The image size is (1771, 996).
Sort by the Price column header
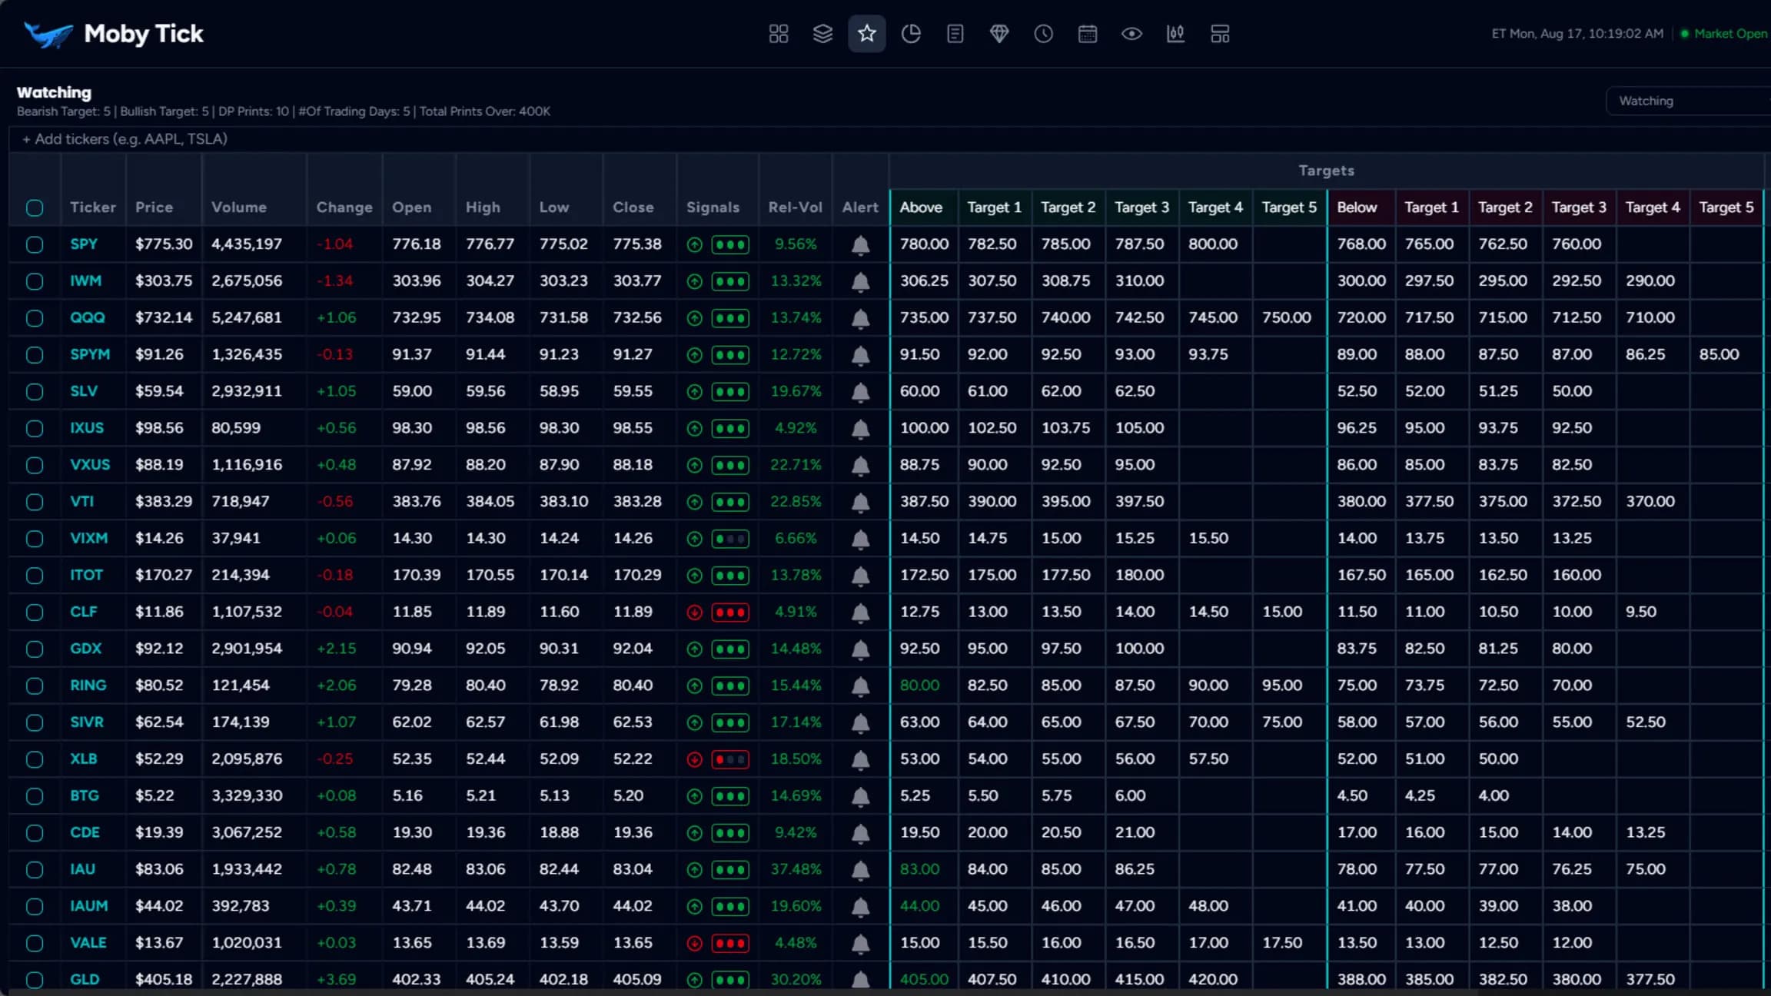(x=154, y=207)
